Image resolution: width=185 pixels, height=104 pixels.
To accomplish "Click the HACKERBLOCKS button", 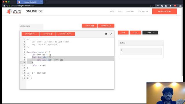I will 164,12.
